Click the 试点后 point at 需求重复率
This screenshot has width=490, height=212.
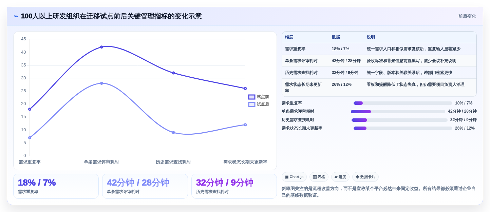[30, 138]
